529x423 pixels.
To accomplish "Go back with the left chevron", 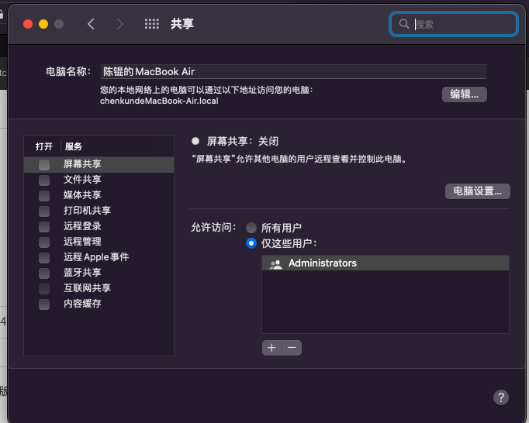I will (x=91, y=24).
